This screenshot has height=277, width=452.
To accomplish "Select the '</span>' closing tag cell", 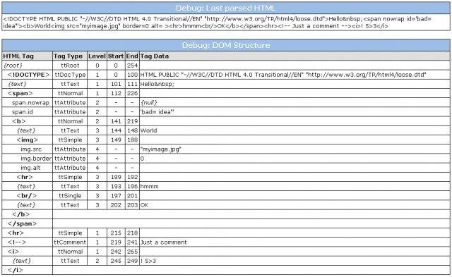I will 27,223.
